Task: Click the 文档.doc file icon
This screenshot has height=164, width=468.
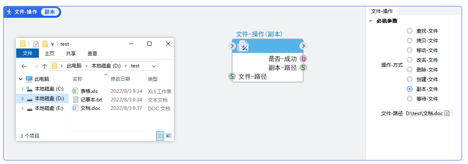Action: tap(75, 108)
